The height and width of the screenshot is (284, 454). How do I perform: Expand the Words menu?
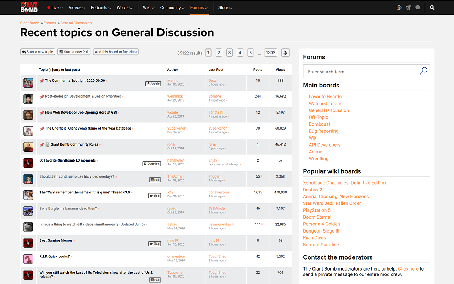(x=124, y=7)
